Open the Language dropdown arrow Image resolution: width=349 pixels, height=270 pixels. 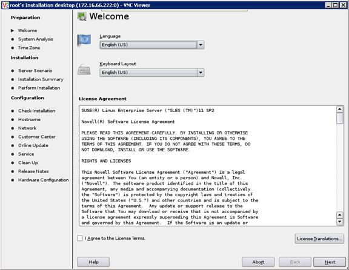tap(201, 45)
